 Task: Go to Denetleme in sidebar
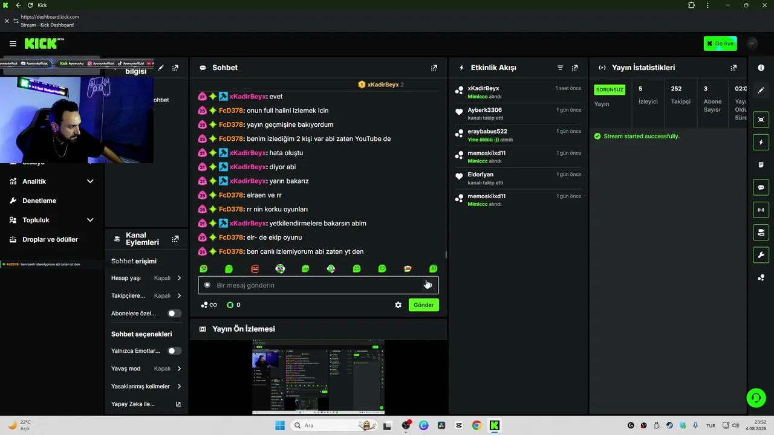coord(39,201)
